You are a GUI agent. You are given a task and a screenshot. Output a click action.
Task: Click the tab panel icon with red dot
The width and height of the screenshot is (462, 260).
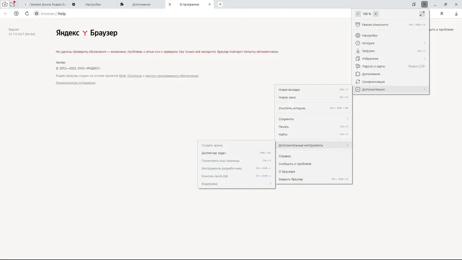pyautogui.click(x=12, y=4)
